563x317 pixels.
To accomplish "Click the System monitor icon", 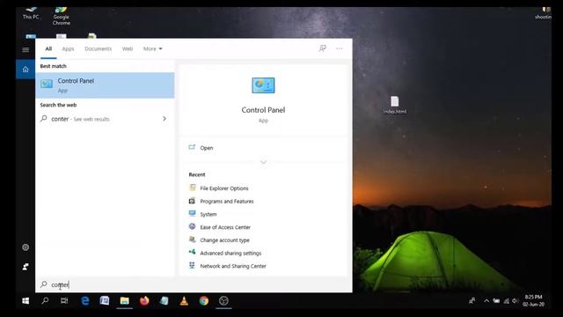I will (x=193, y=213).
